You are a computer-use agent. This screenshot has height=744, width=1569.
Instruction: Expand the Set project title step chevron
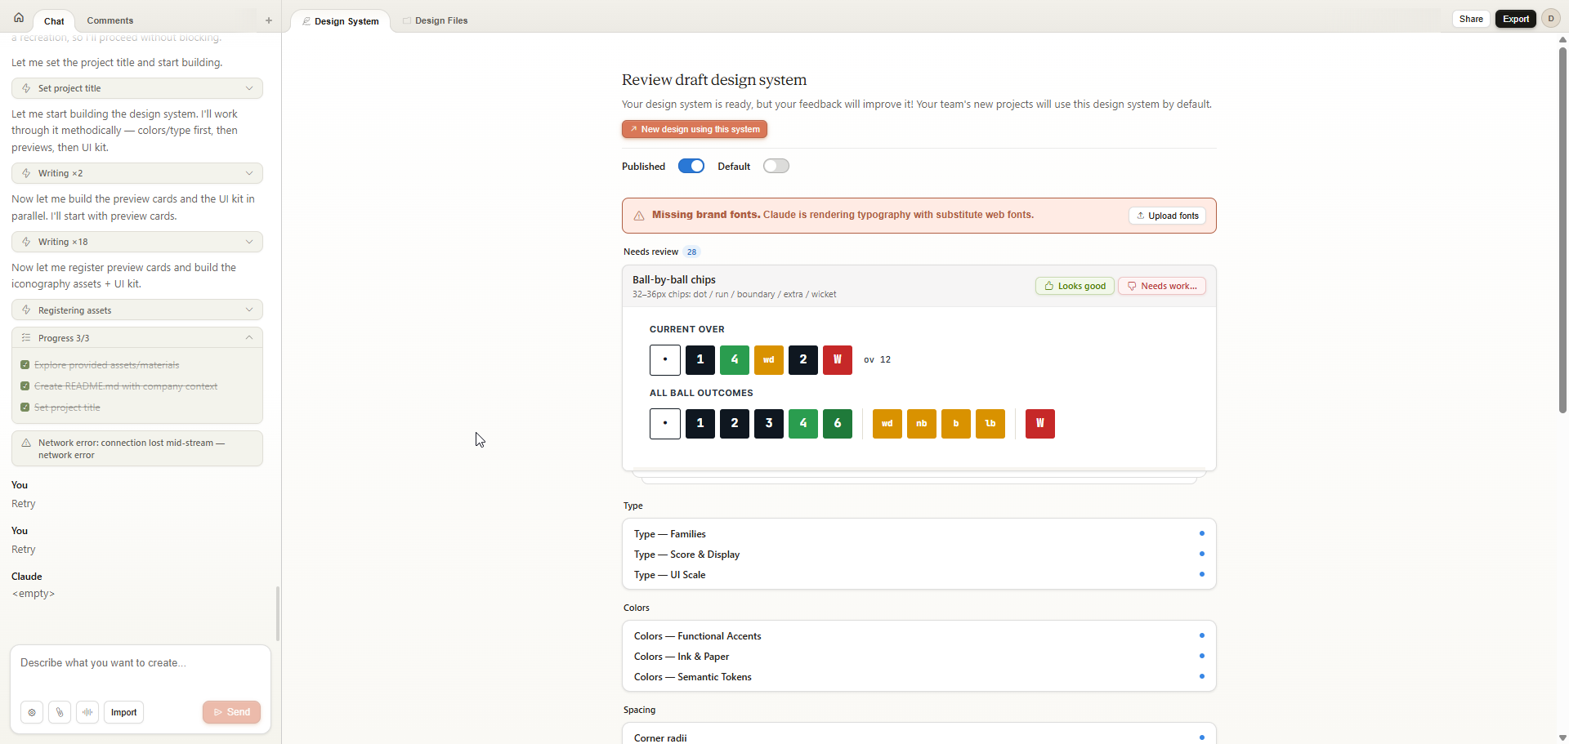point(249,88)
